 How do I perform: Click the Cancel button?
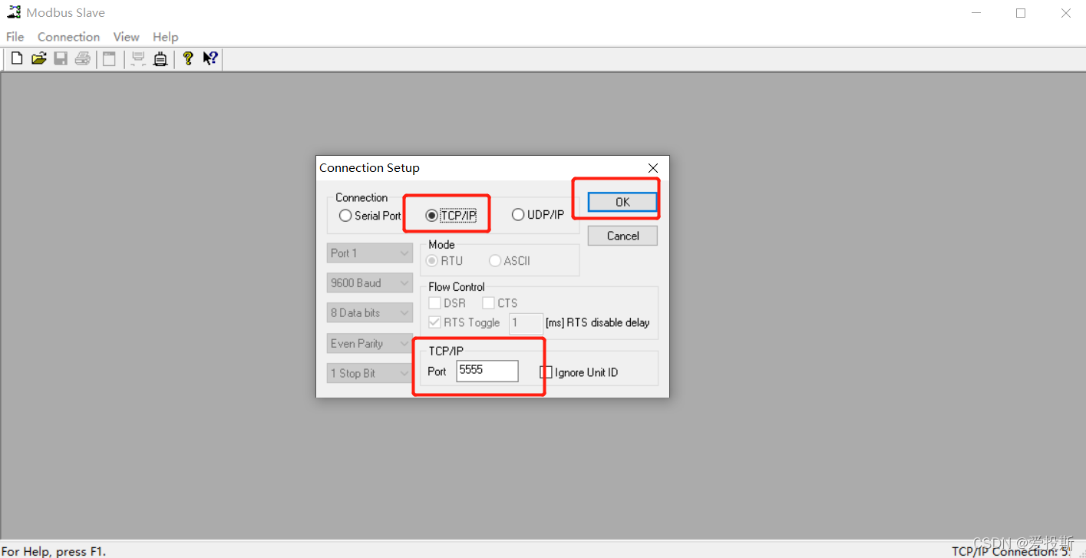pos(622,236)
